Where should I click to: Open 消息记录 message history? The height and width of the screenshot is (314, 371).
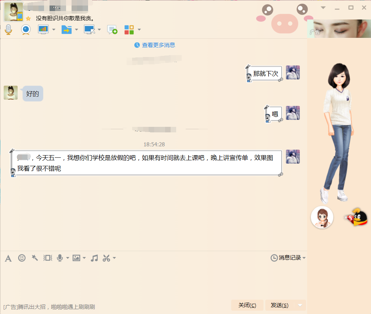click(287, 258)
